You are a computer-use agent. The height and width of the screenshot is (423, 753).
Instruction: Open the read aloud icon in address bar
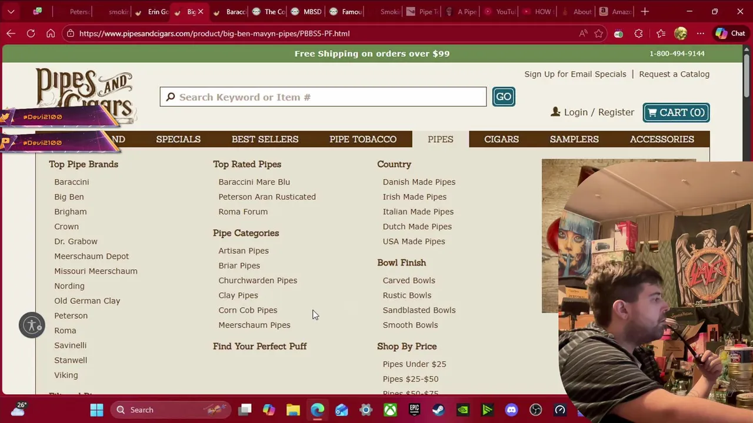click(583, 33)
